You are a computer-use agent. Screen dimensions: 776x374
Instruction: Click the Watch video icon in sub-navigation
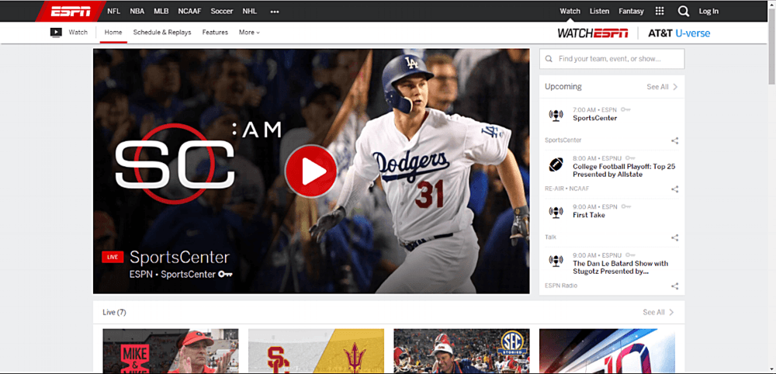click(56, 33)
